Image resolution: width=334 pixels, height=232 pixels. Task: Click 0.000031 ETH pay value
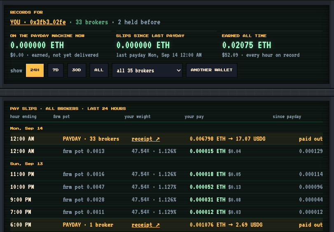click(208, 200)
